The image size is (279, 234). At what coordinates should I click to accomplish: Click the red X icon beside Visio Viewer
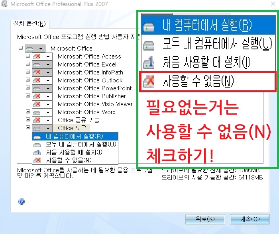(37, 104)
